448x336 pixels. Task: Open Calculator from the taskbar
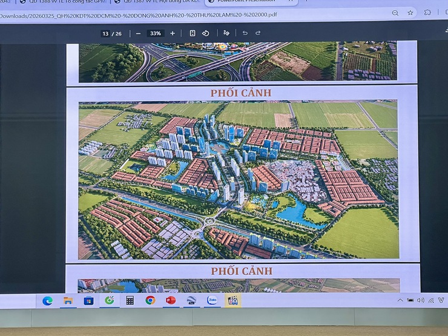tap(130, 300)
